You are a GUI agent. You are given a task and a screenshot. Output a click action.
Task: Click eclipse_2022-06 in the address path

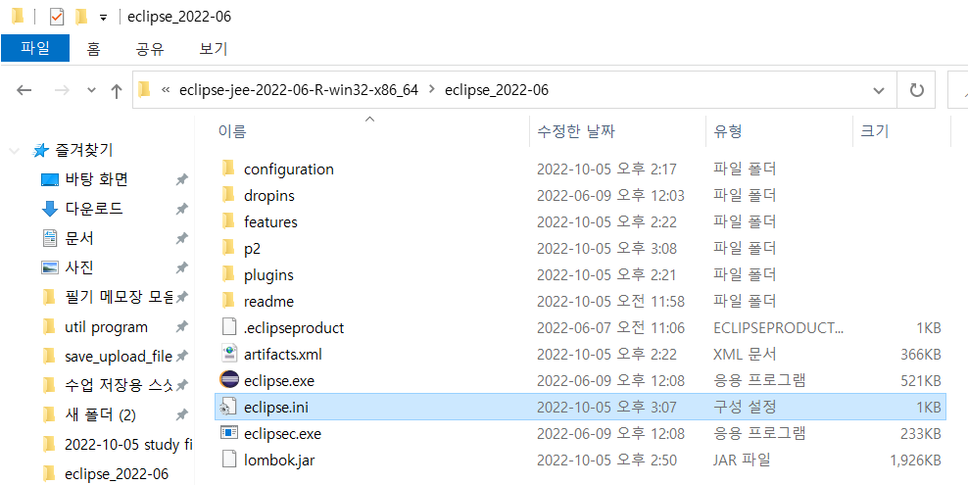coord(497,90)
